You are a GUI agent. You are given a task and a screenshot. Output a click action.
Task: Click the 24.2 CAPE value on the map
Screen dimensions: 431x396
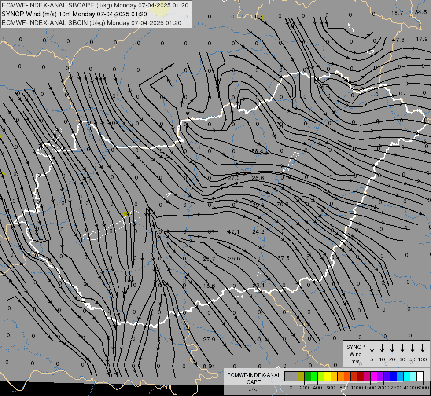pyautogui.click(x=258, y=232)
